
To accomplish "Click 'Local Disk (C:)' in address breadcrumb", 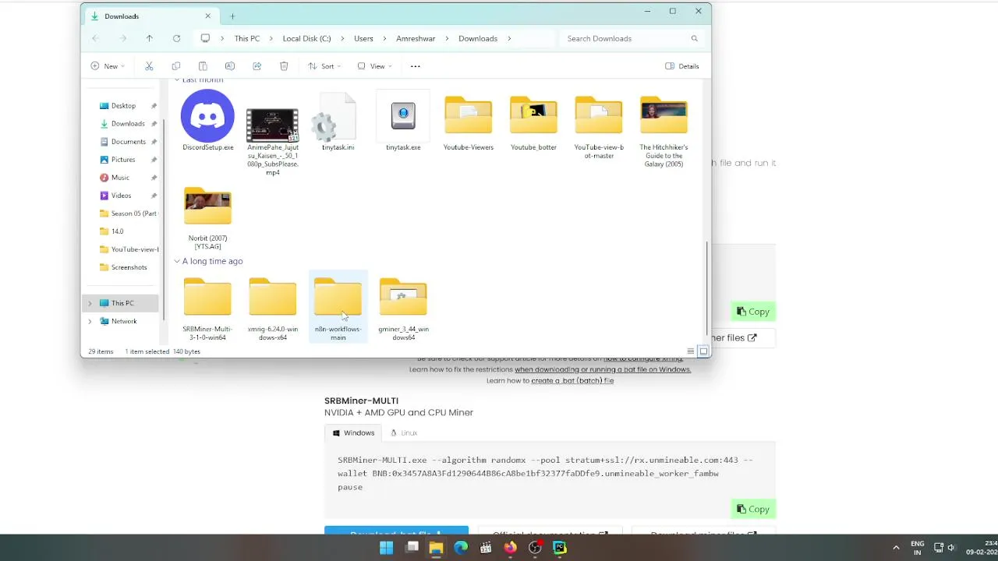I will coord(306,38).
